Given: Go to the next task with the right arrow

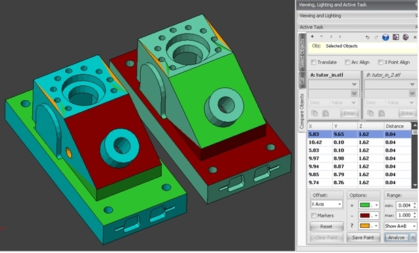Looking at the screenshot, I should (340, 37).
